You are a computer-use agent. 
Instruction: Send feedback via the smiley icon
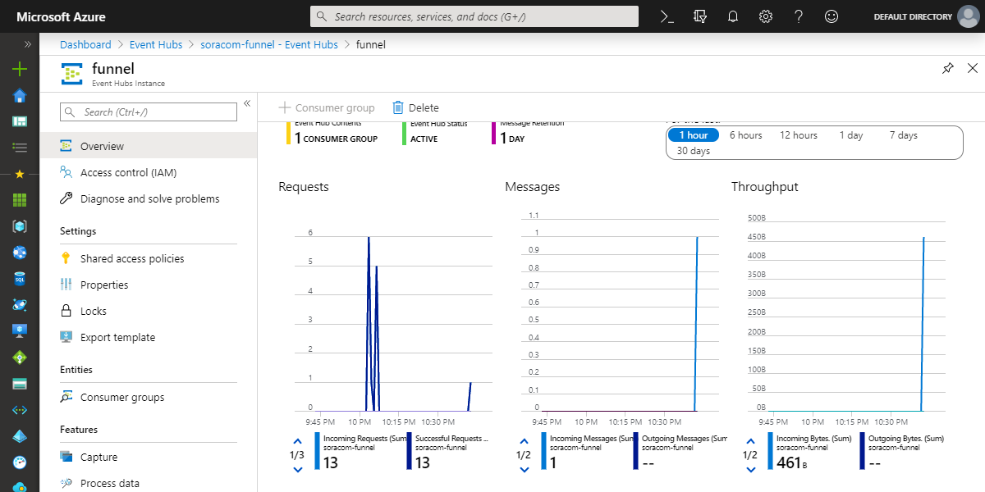point(831,16)
